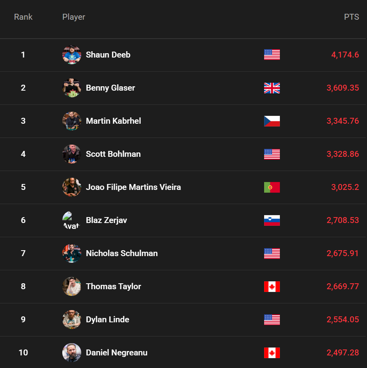Image resolution: width=367 pixels, height=368 pixels.
Task: Click the Rank column header
Action: tap(23, 17)
